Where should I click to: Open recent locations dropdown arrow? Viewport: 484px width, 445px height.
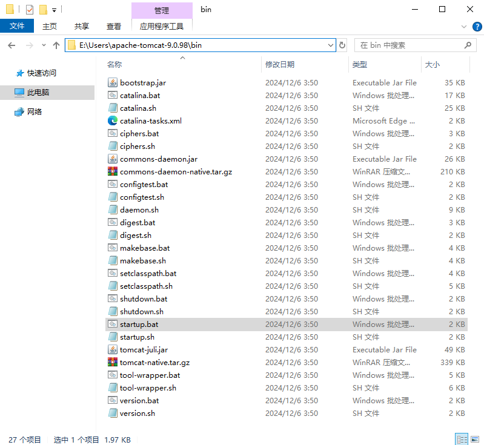(x=44, y=45)
